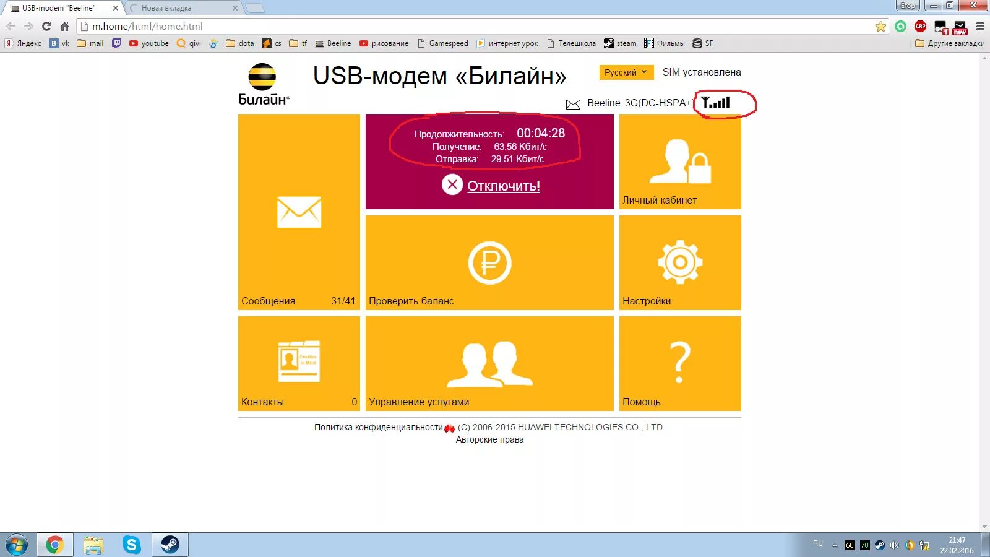Open the интернет урок bookmark
Screen dimensions: 990x557
pos(507,43)
